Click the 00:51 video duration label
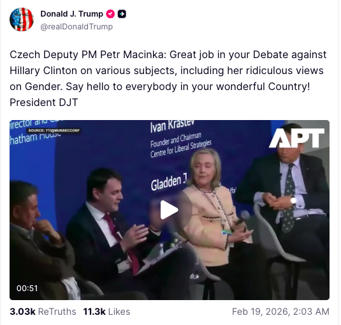 pos(27,288)
